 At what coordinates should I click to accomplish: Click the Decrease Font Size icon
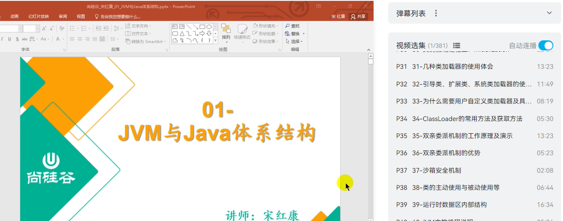pyautogui.click(x=52, y=29)
